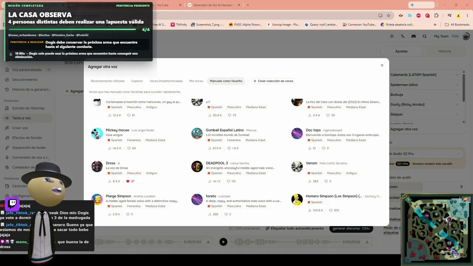Open Estudio de Historias in sidebar
Image resolution: width=473 pixels, height=266 pixels.
tap(28, 108)
